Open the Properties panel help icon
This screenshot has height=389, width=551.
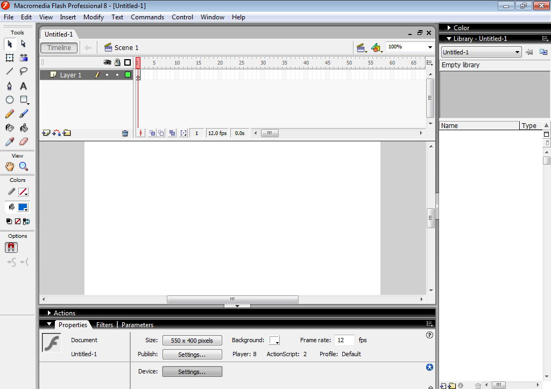pyautogui.click(x=429, y=335)
